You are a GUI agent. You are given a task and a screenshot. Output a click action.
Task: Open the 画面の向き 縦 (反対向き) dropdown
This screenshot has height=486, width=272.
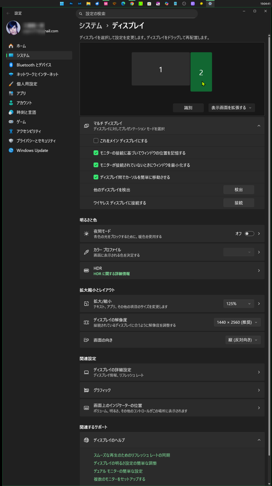(243, 340)
